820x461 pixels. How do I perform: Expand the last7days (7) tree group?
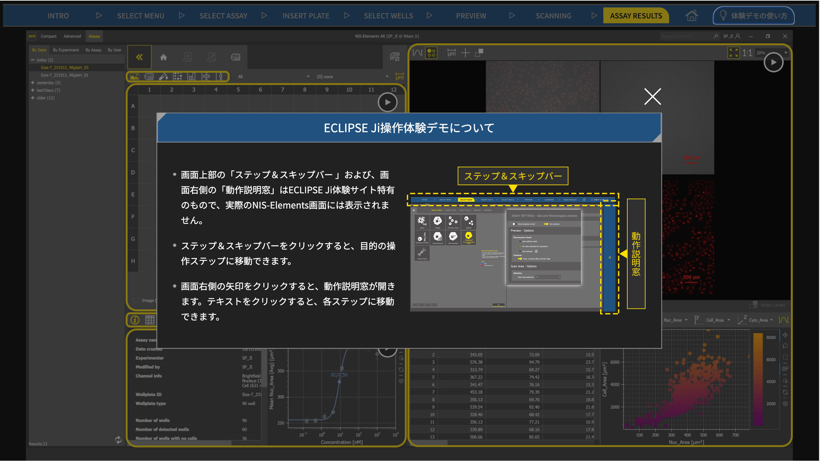[33, 90]
